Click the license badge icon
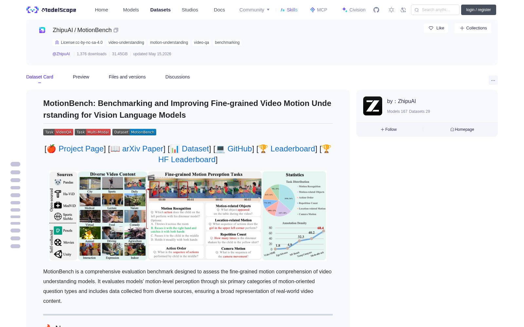 pyautogui.click(x=57, y=43)
